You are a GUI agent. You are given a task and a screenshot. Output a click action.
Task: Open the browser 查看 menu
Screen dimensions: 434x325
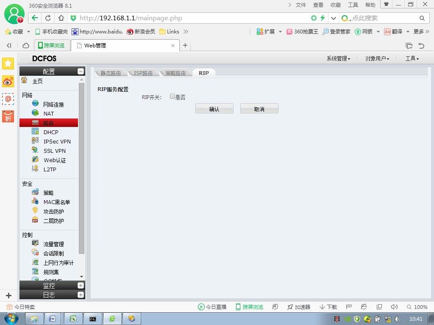pos(318,5)
